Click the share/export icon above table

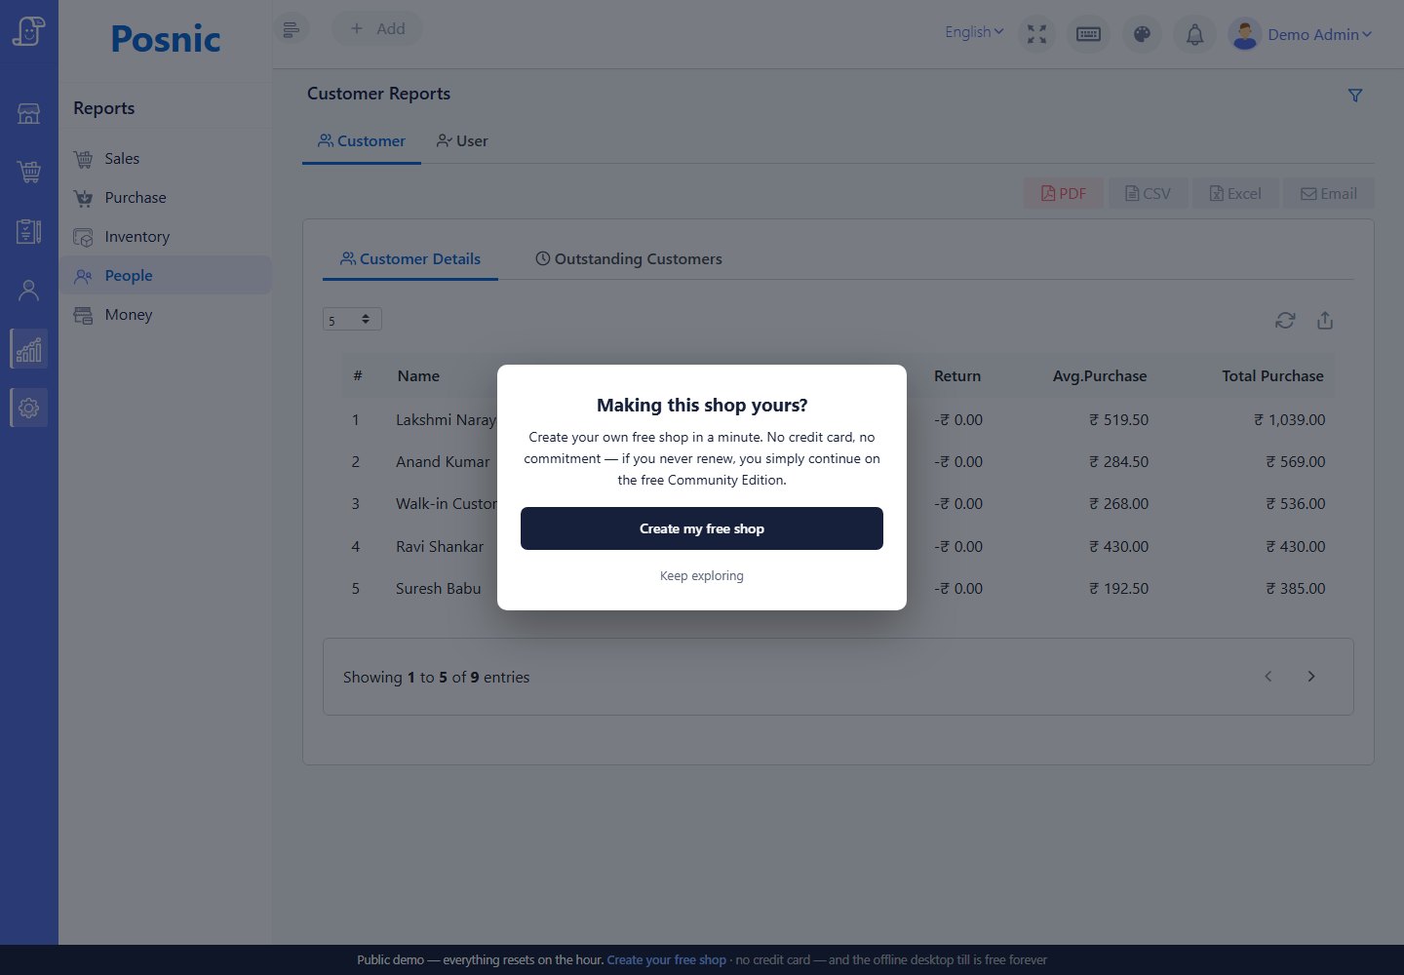pos(1325,320)
